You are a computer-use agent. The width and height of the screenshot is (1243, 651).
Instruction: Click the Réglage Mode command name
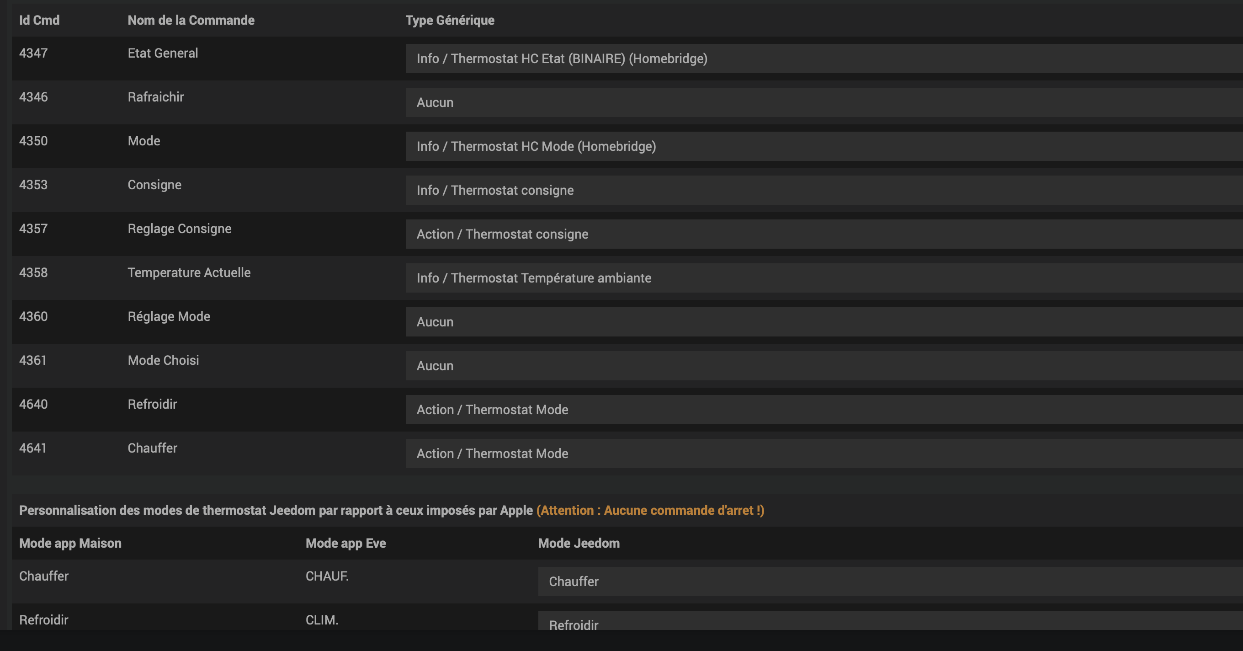coord(169,316)
